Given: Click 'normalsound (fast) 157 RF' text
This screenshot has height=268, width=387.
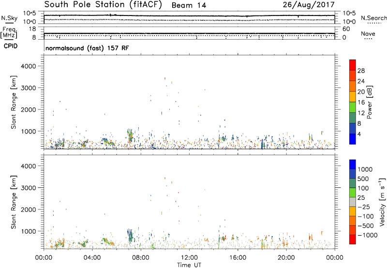Looking at the screenshot, I should coord(87,48).
